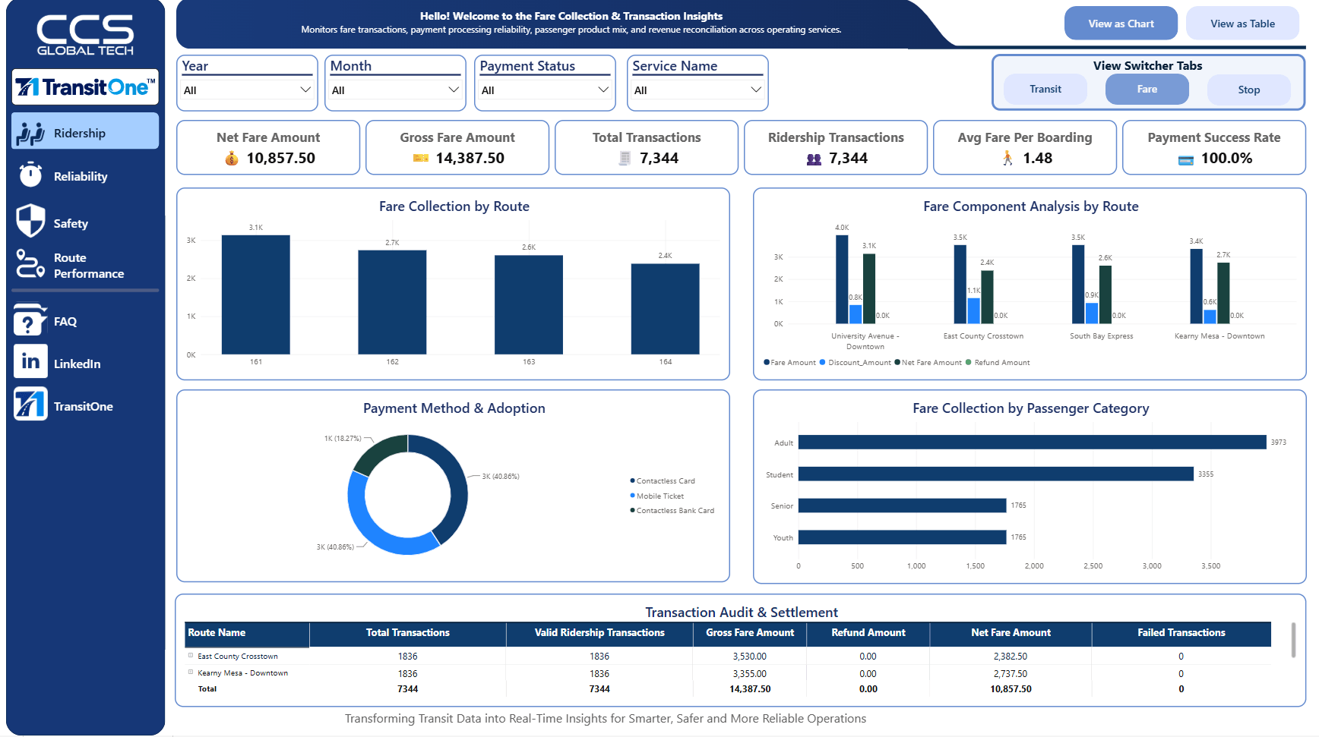Open the Service Name dropdown
The height and width of the screenshot is (737, 1319).
(697, 90)
